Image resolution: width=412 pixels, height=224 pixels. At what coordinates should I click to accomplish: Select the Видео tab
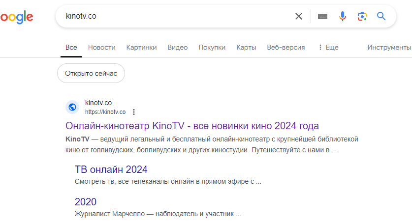coord(177,48)
